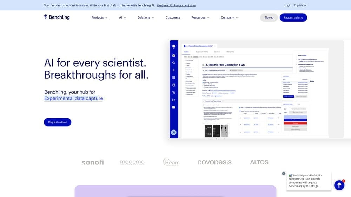Expand the Products menu
Viewport: 351px width, 197px height.
point(100,17)
